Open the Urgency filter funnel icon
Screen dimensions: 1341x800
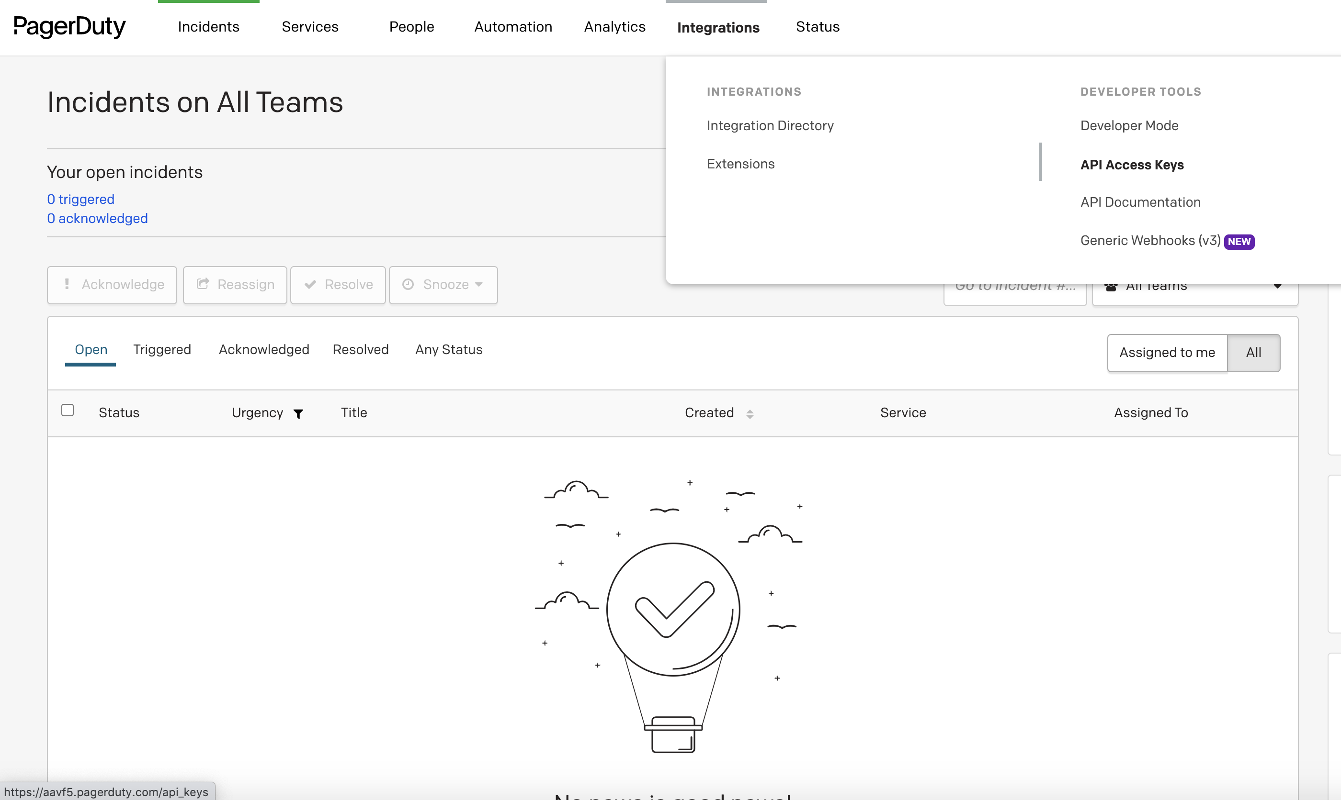point(299,414)
